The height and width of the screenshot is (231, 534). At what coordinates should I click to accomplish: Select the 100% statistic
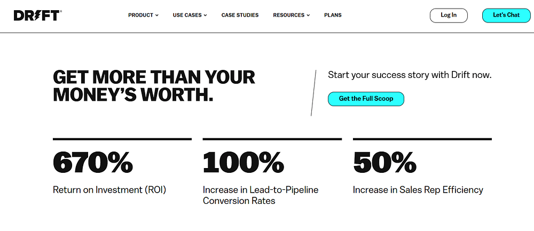[x=243, y=163]
